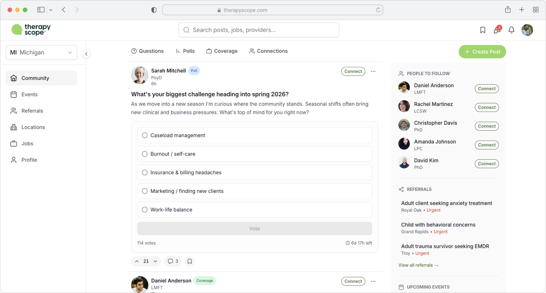
Task: Open your Profile from the sidebar
Action: 29,159
